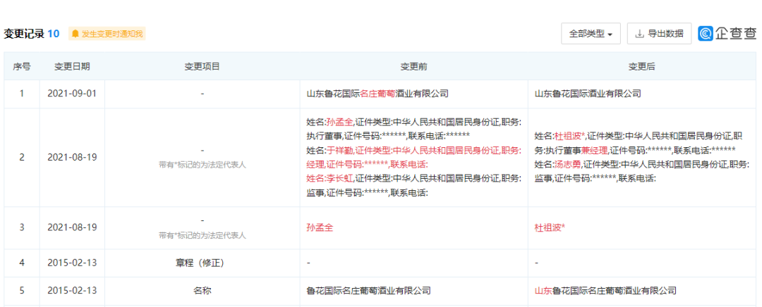Open the 于祥勤 name link in row 2
762x307 pixels.
339,149
